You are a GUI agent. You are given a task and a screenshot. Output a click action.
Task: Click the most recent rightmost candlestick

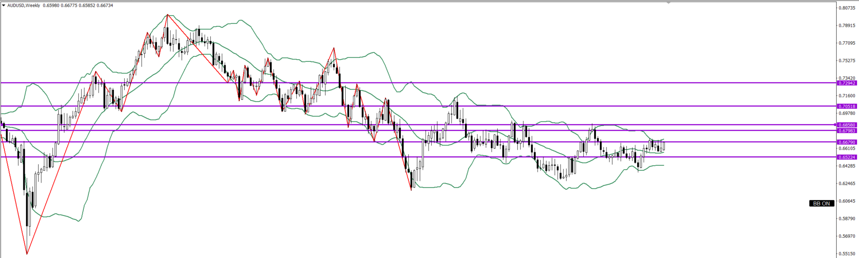coord(663,146)
